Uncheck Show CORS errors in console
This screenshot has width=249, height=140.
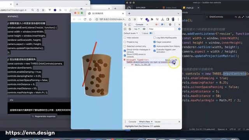(125, 55)
